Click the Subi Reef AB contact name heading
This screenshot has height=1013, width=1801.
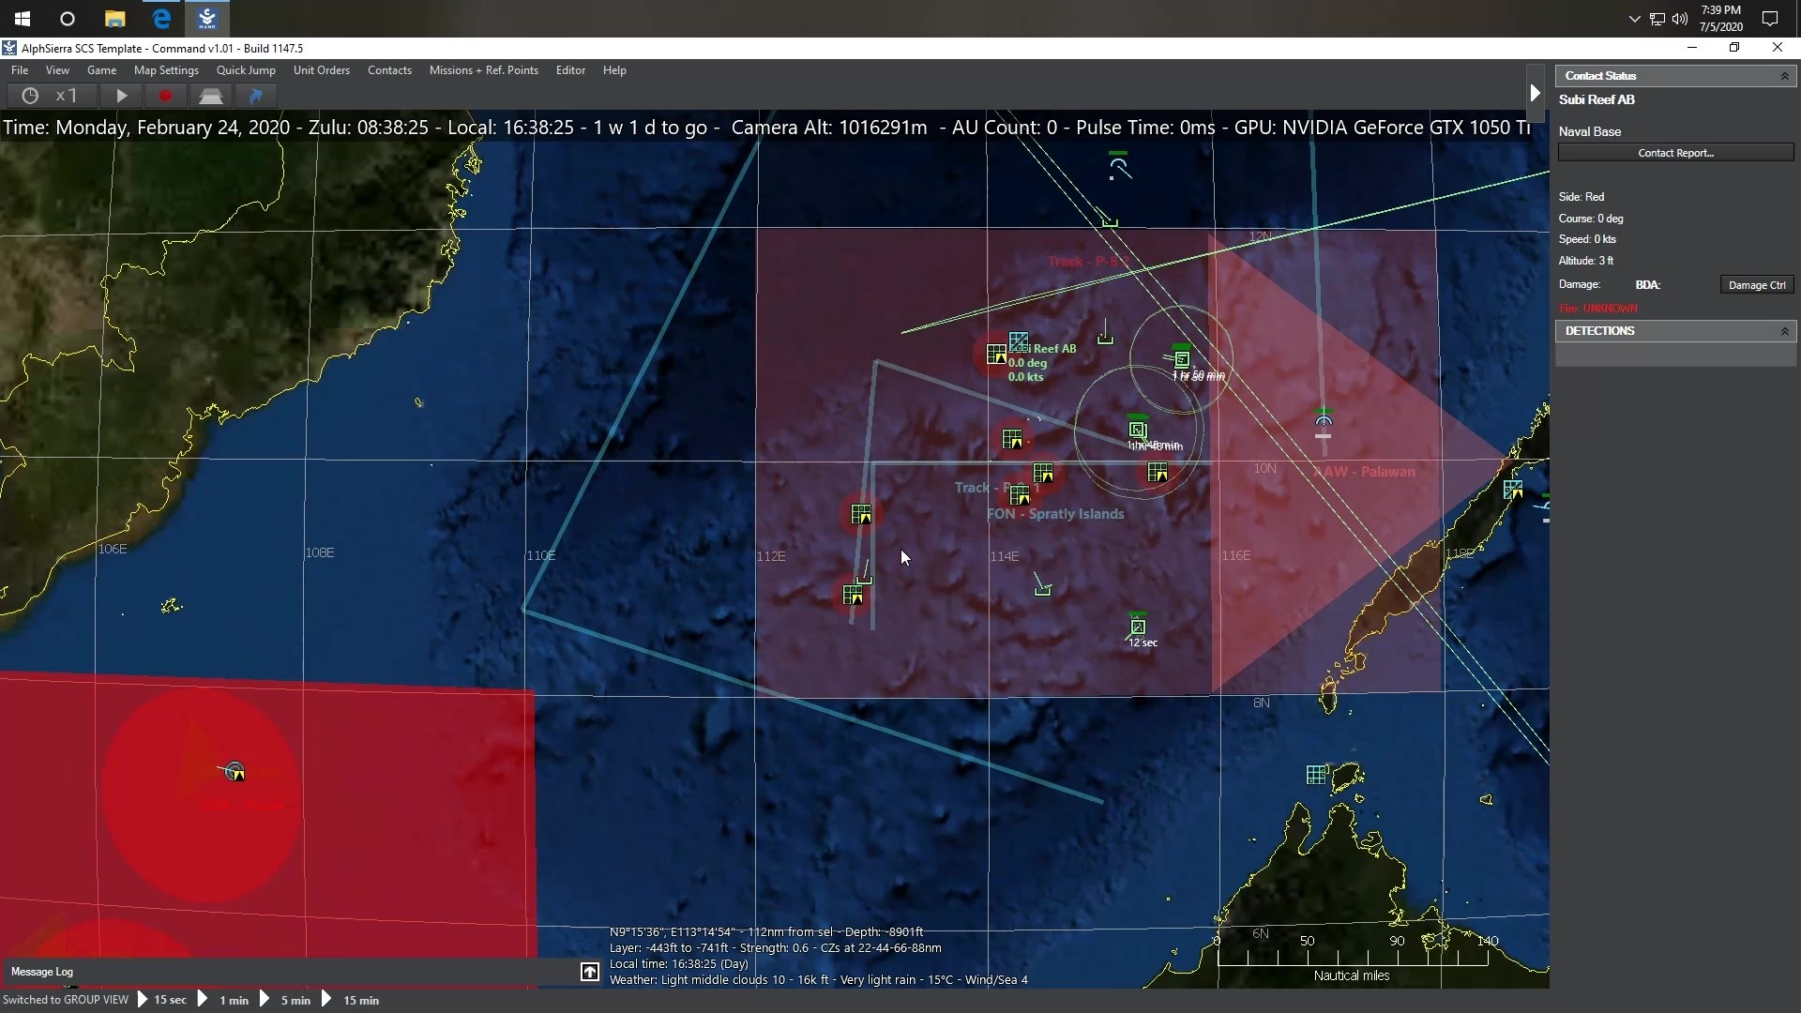point(1597,99)
